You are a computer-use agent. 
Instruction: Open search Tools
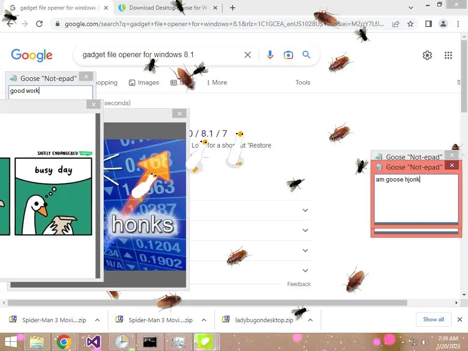tap(303, 82)
